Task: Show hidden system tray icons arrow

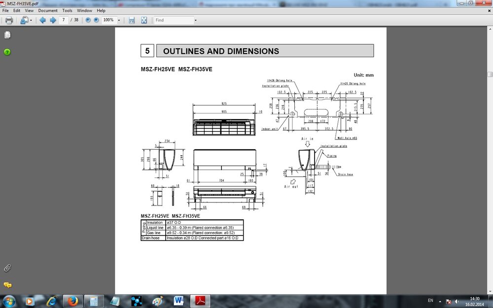Action: [x=440, y=302]
